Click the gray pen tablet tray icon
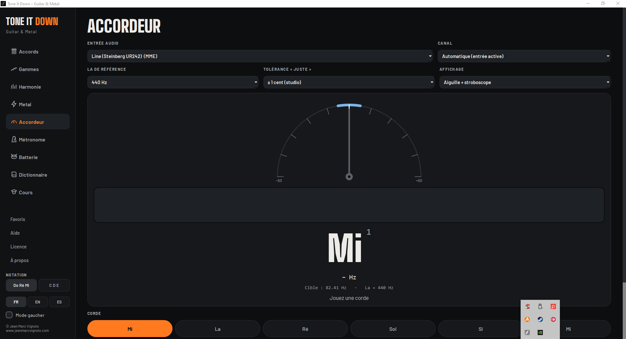 click(x=527, y=332)
